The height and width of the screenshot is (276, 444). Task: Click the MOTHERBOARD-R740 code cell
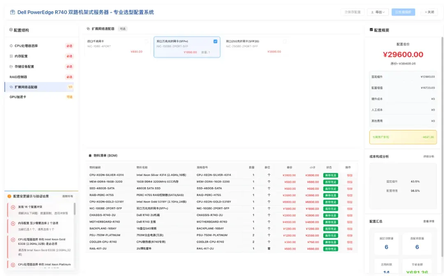click(104, 222)
